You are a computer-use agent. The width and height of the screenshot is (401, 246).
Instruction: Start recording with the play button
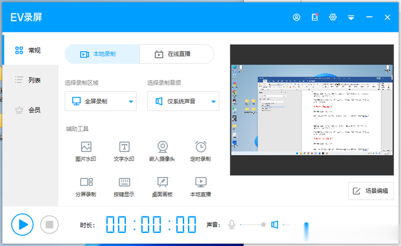(x=23, y=225)
